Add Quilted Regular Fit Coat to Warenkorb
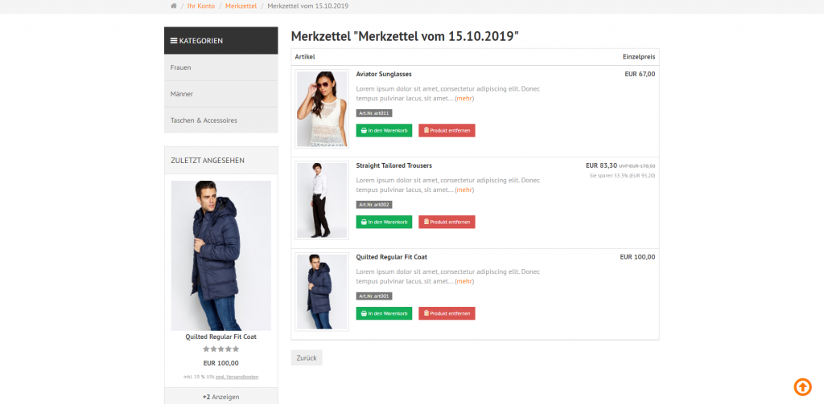The image size is (824, 404). [x=384, y=313]
